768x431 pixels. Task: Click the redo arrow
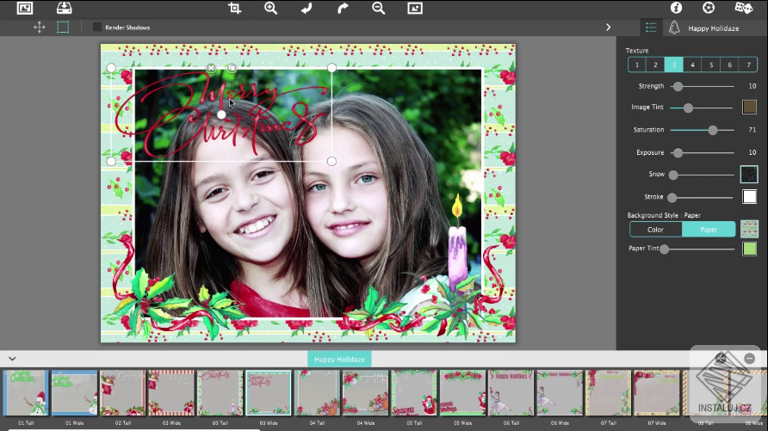tap(343, 8)
